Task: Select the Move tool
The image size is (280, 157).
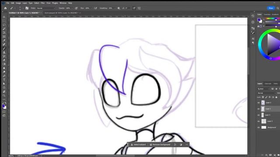Action: 4,17
